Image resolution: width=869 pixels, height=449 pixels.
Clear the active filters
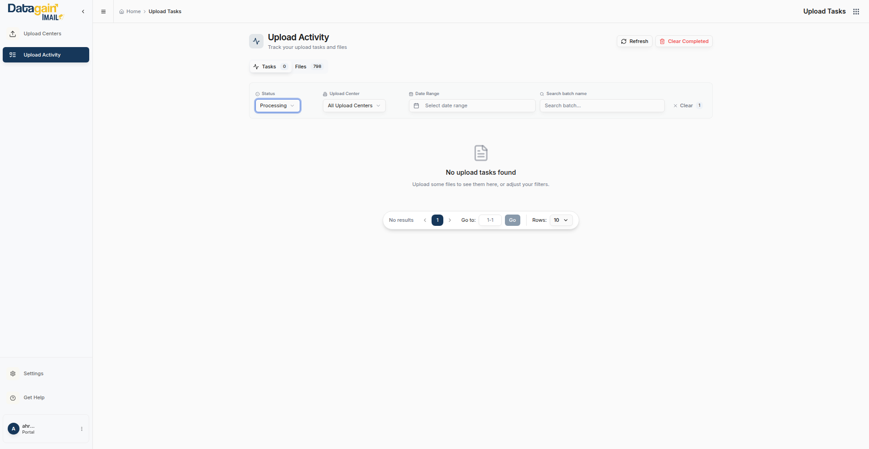coord(686,105)
